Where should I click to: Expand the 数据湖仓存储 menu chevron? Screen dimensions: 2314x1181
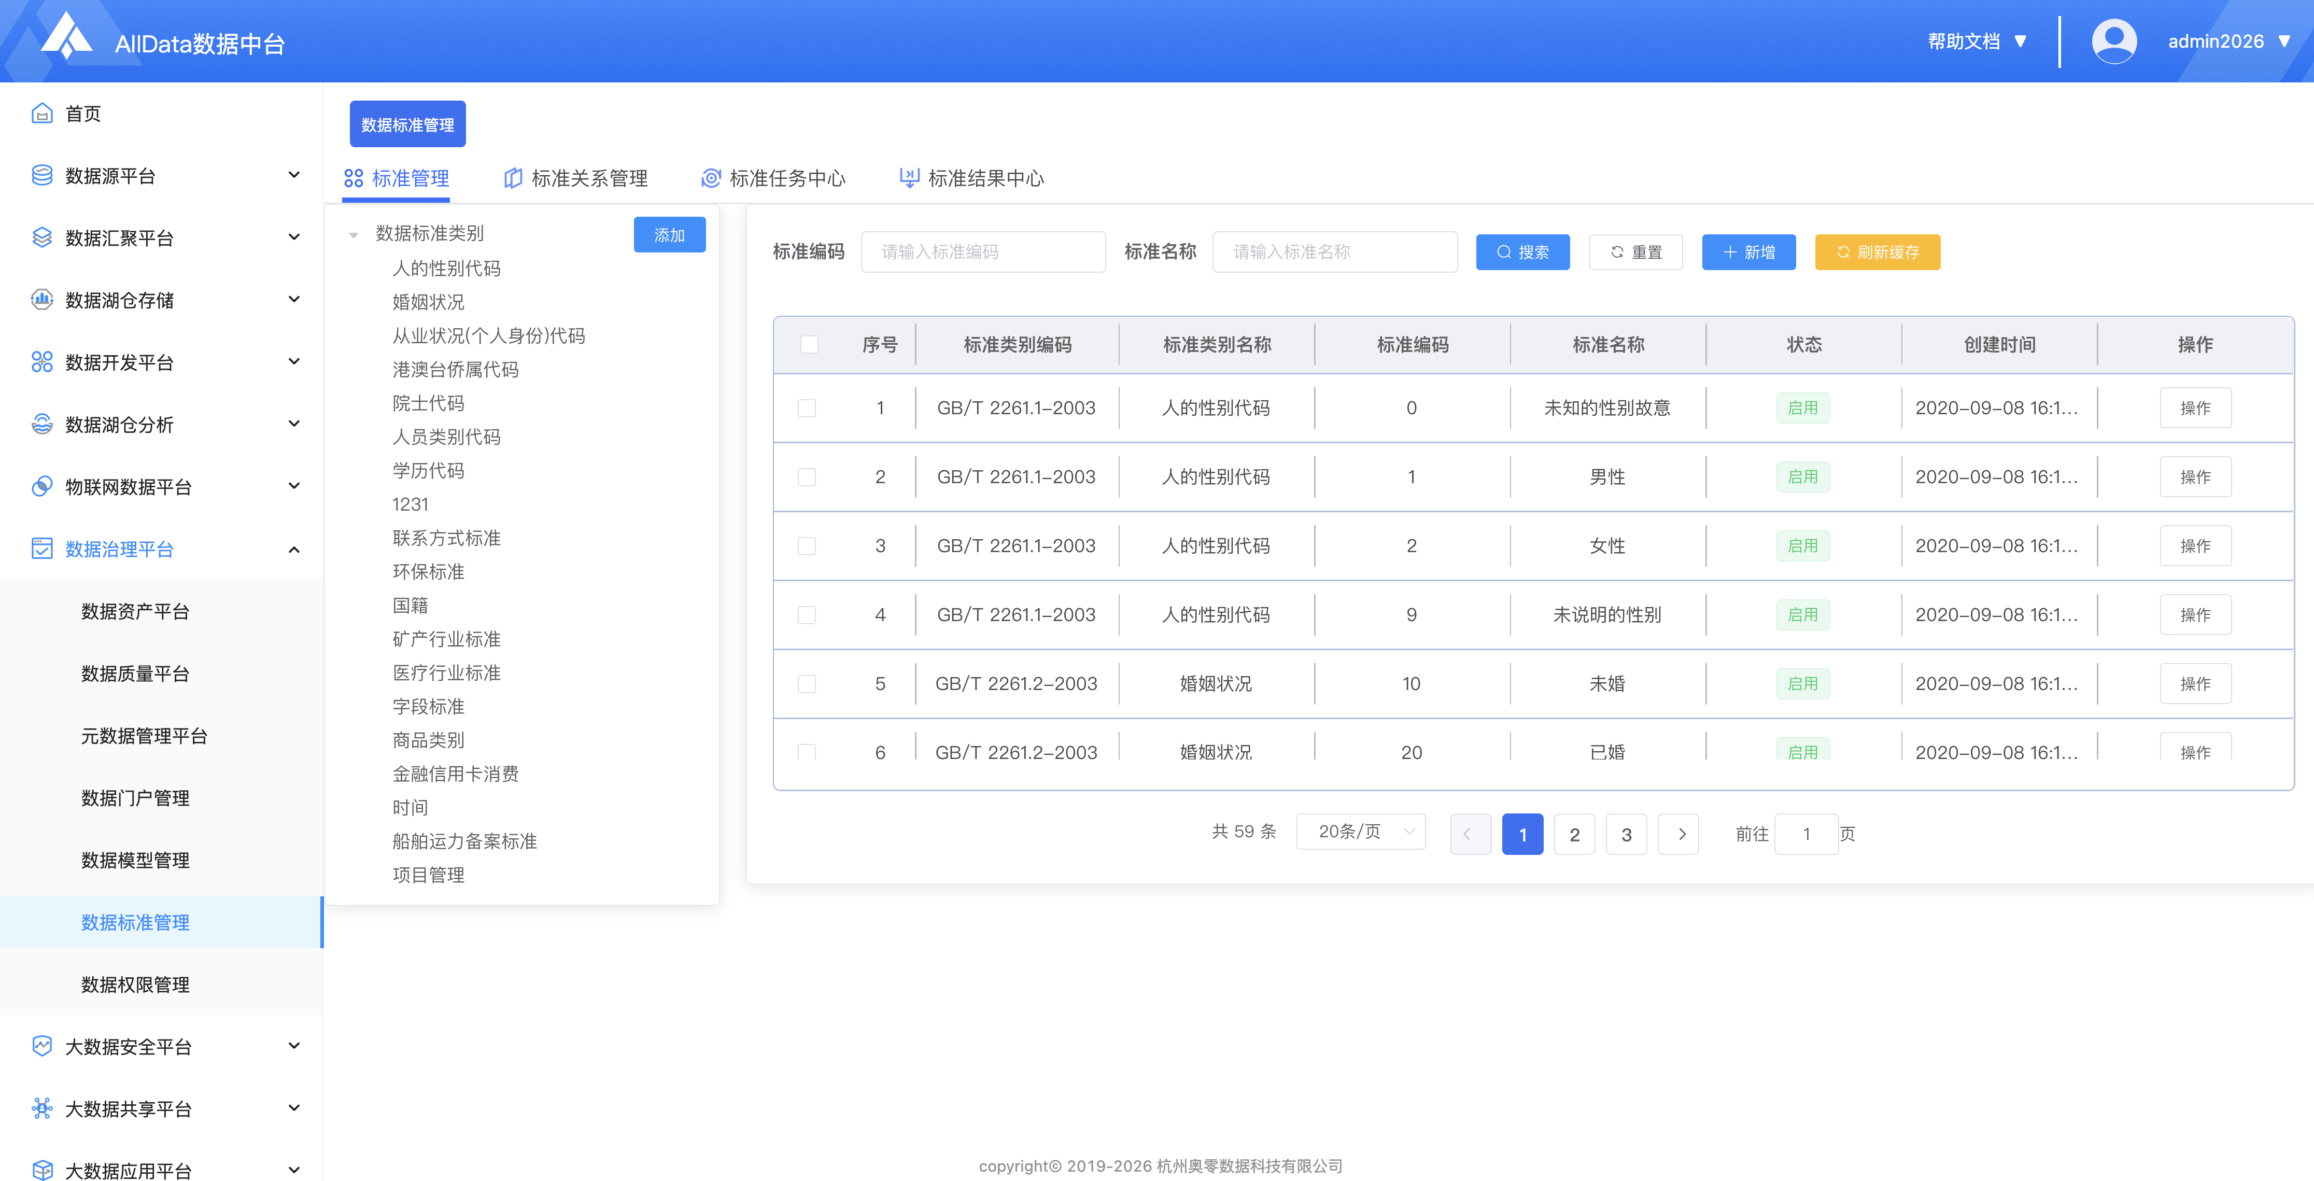coord(294,299)
